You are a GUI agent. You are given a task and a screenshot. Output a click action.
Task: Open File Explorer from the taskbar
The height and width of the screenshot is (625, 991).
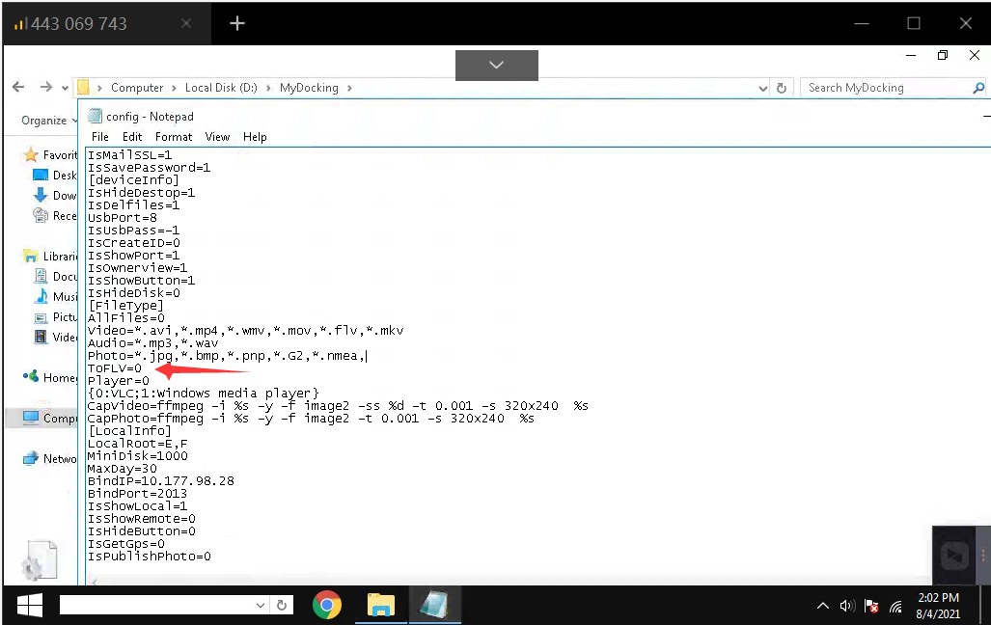(x=381, y=605)
